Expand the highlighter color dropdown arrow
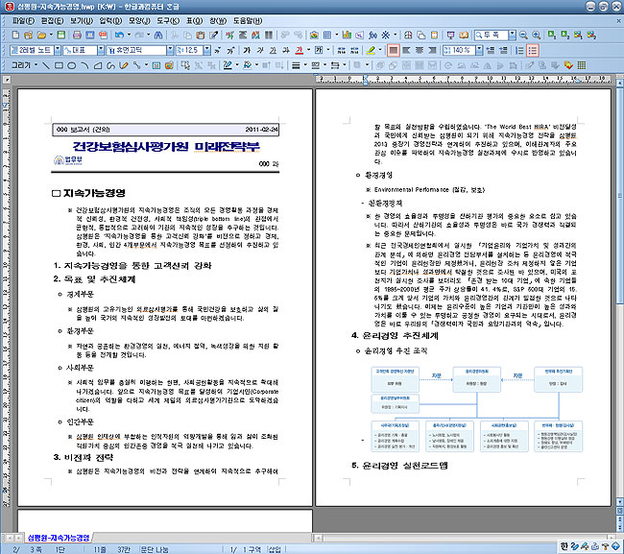 pyautogui.click(x=380, y=50)
